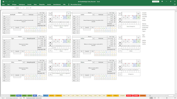Open the Überprüfen ribbon tab
177x99 pixels.
(x=42, y=4)
